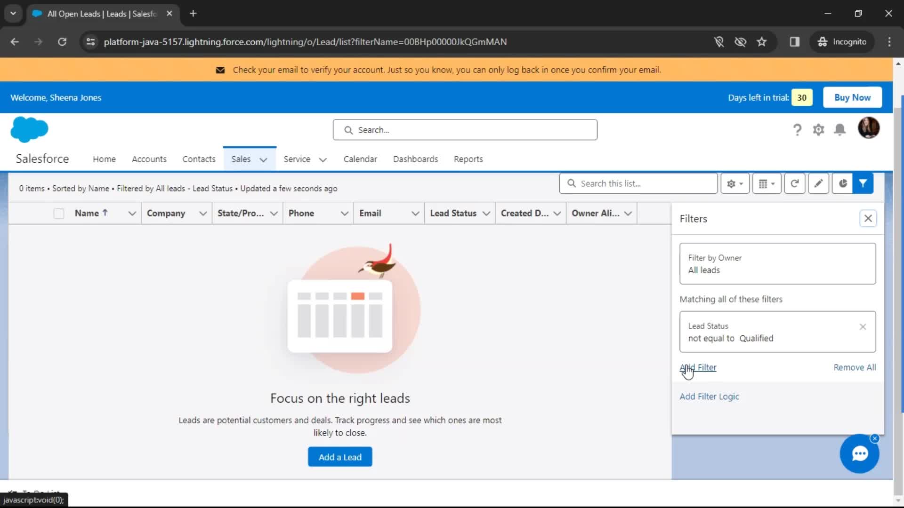Refresh the leads list
Image resolution: width=904 pixels, height=508 pixels.
(x=794, y=183)
